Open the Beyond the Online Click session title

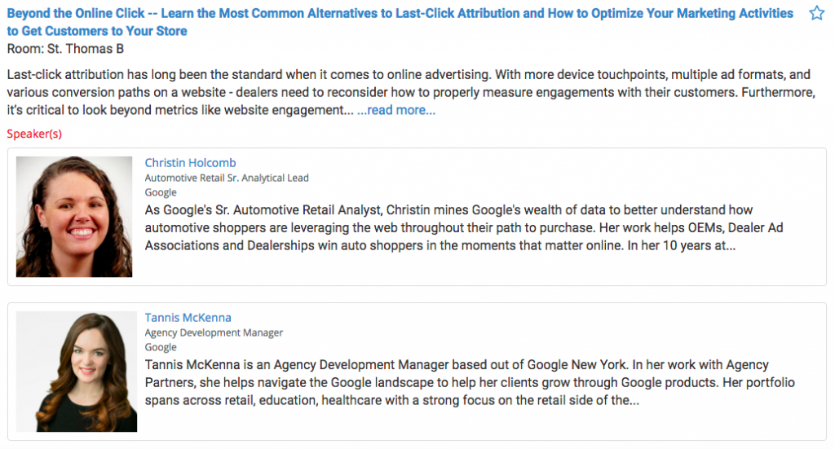[x=400, y=14]
